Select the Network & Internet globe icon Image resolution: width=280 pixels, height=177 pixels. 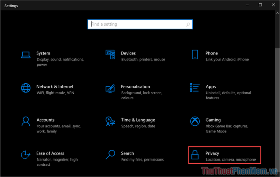pyautogui.click(x=26, y=88)
